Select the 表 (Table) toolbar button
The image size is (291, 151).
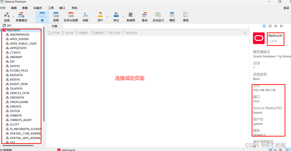42,17
